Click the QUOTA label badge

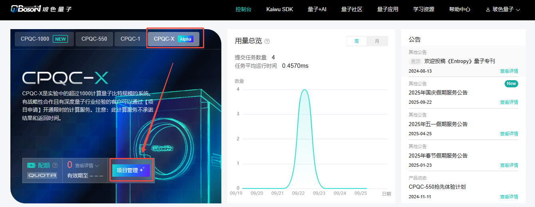pyautogui.click(x=42, y=175)
